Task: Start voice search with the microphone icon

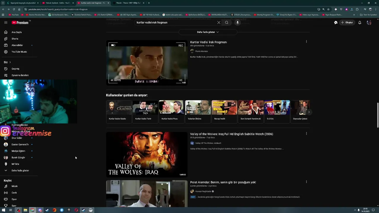Action: tap(237, 22)
